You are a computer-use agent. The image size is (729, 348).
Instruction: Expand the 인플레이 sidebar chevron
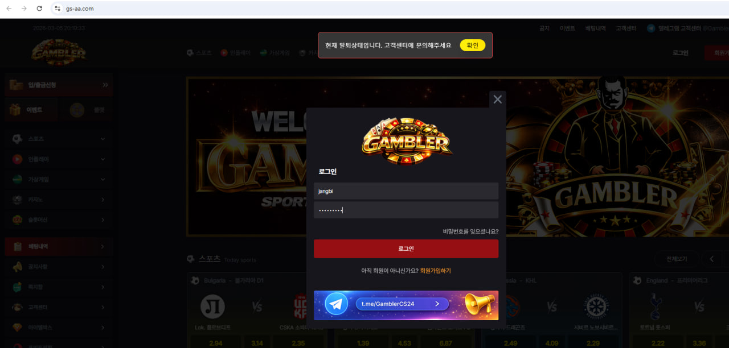pos(103,159)
